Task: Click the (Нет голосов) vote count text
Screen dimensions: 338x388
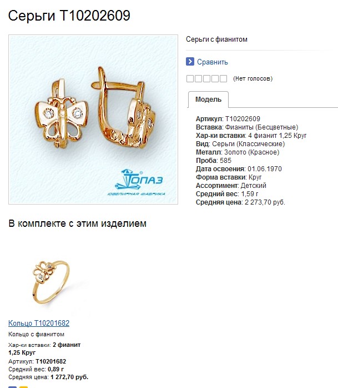Action: click(253, 79)
